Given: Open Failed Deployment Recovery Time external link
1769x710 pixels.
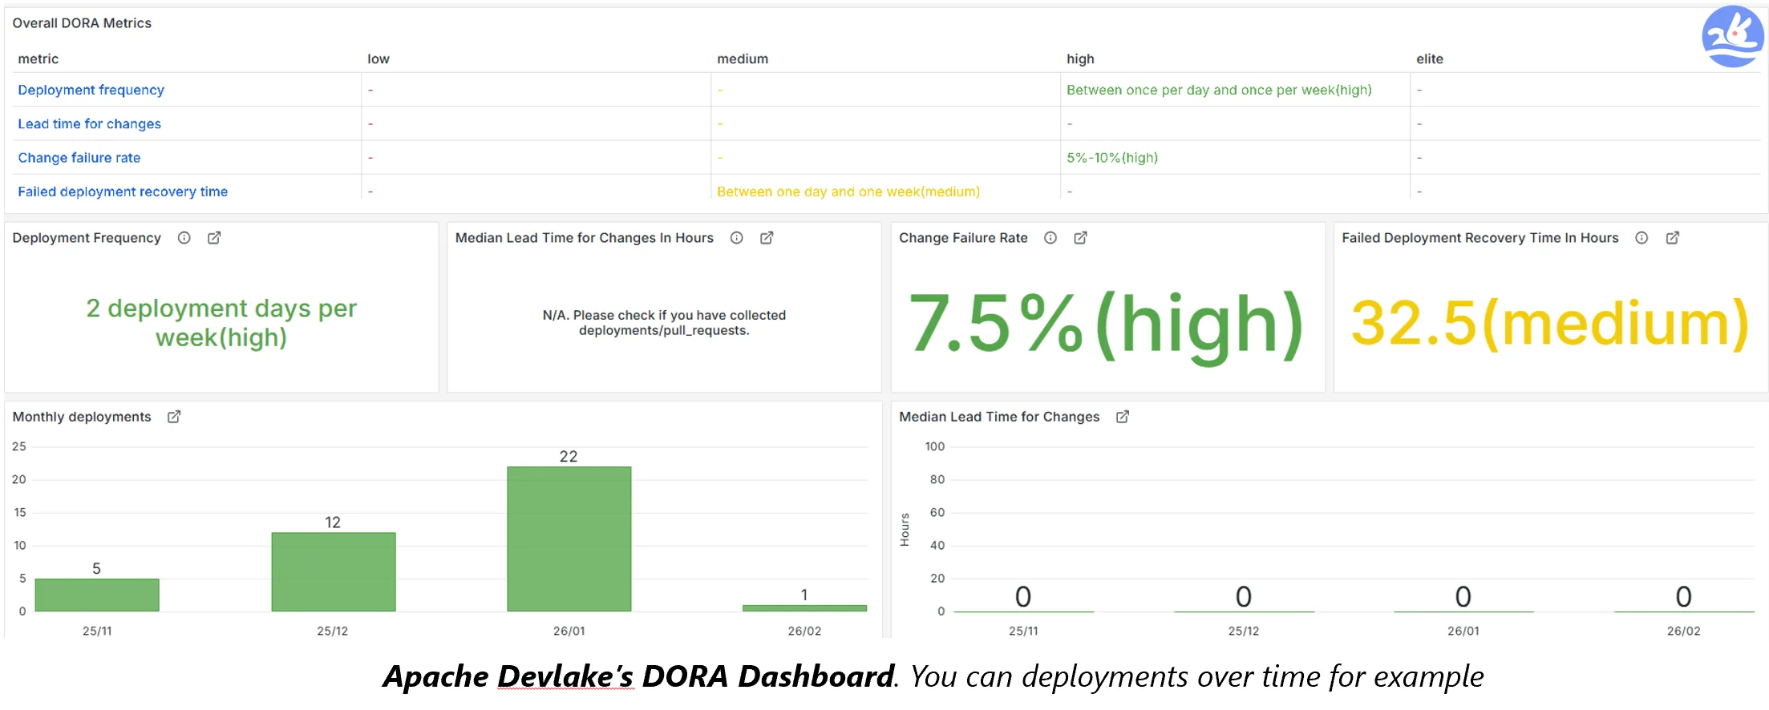Looking at the screenshot, I should [1672, 238].
